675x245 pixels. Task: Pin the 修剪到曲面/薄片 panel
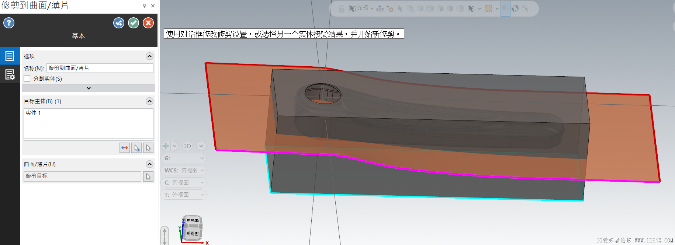[144, 6]
